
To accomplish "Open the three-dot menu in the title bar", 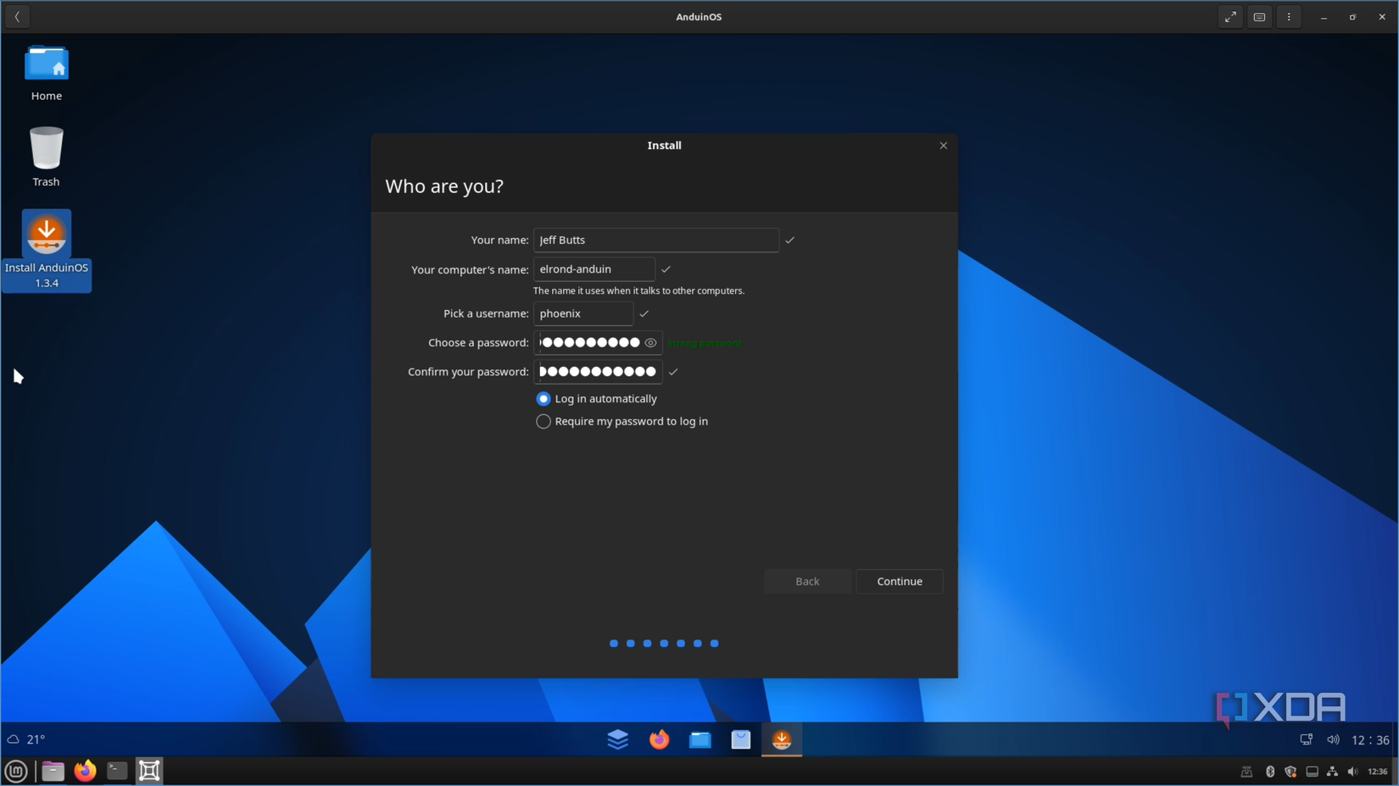I will pos(1288,16).
